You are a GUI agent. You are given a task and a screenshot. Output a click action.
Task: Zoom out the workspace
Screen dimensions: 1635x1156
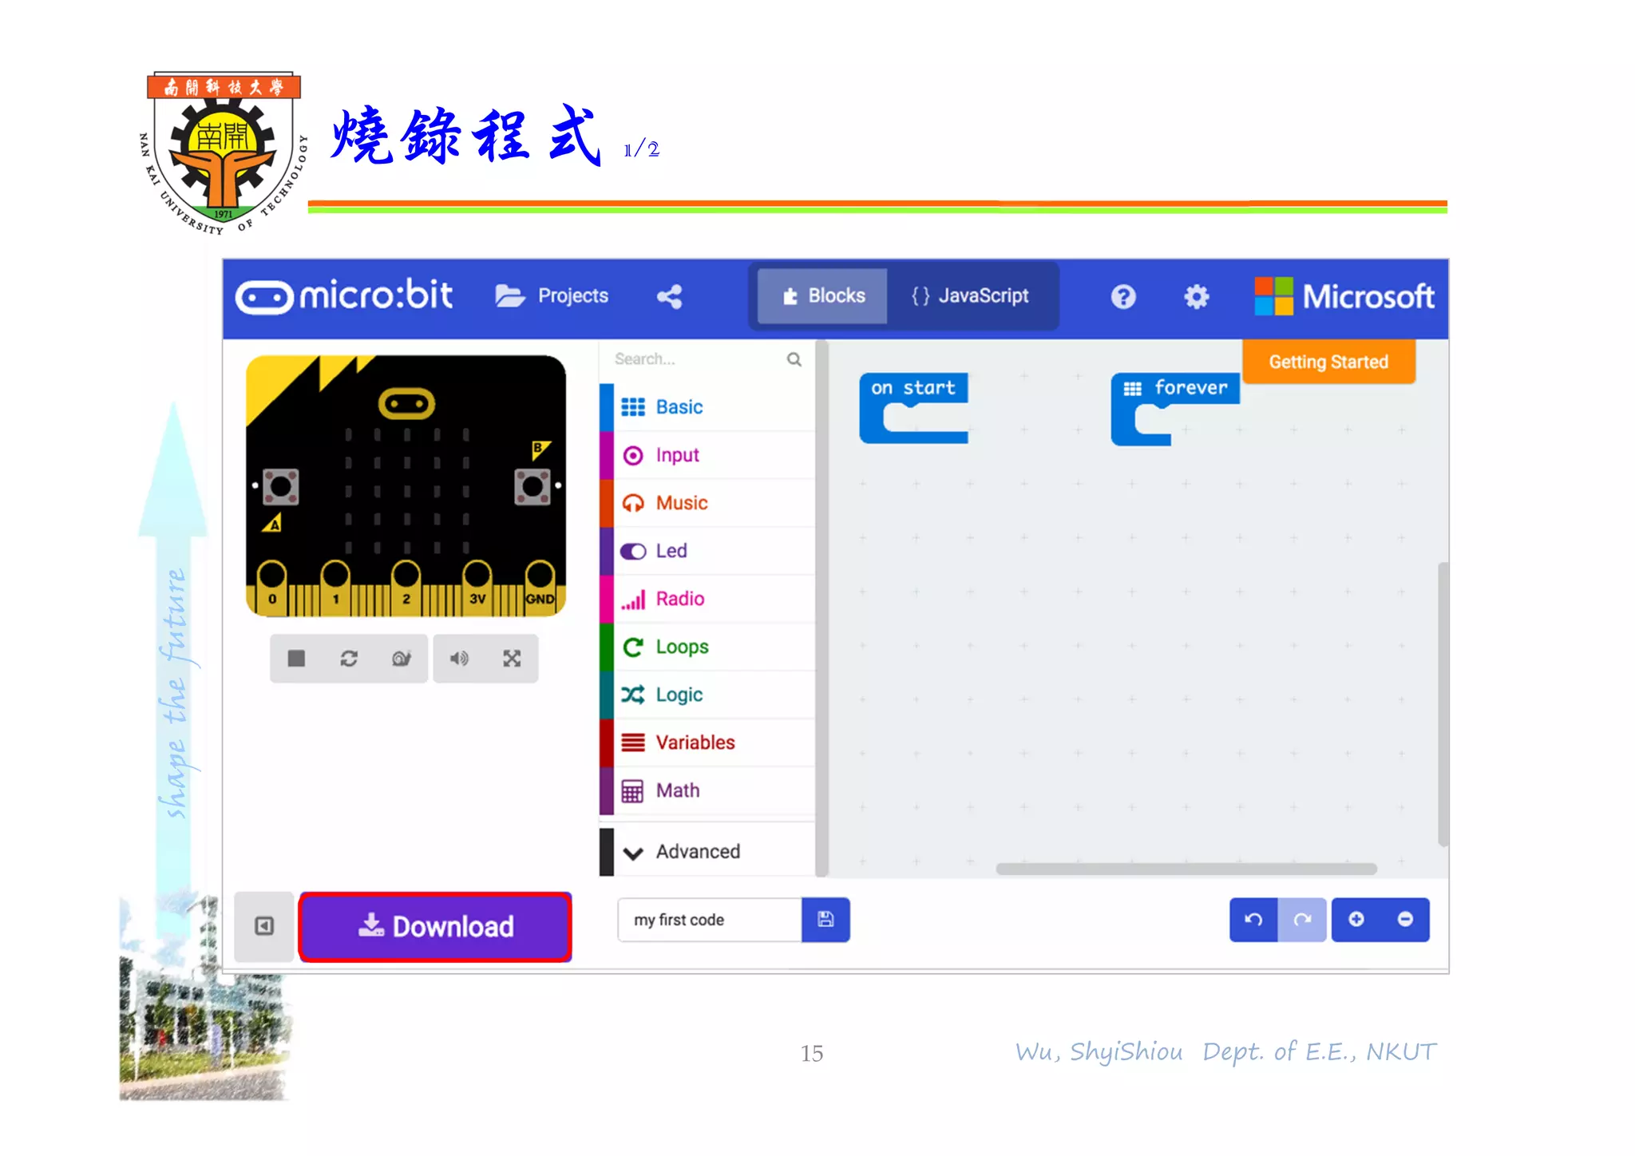click(1405, 920)
